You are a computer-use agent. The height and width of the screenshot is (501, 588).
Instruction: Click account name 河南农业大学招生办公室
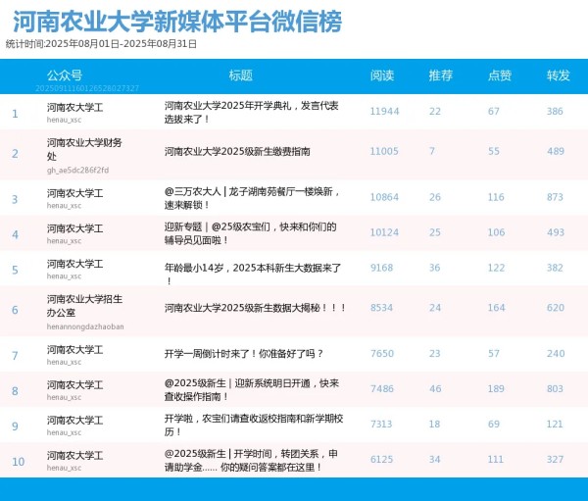(84, 306)
